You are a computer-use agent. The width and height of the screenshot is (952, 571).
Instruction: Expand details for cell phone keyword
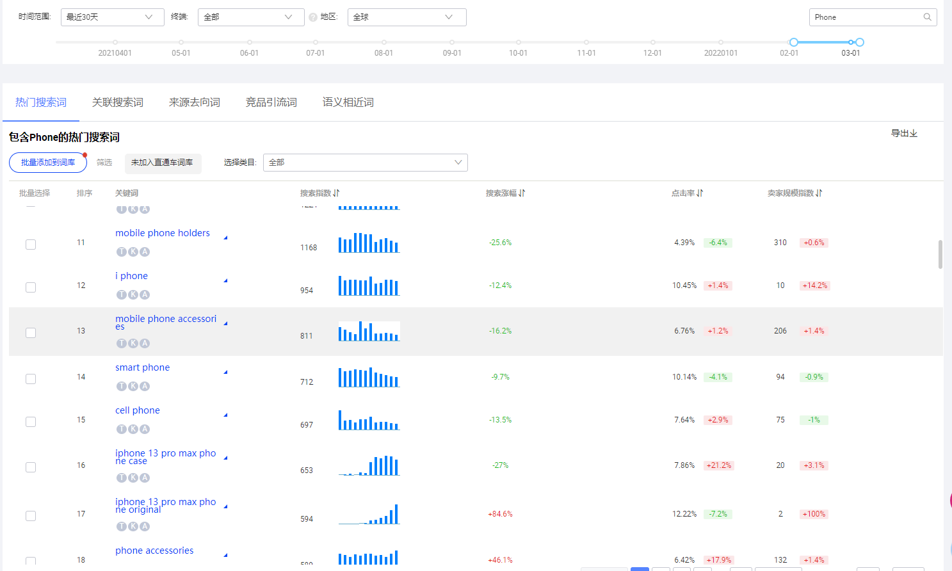click(225, 414)
